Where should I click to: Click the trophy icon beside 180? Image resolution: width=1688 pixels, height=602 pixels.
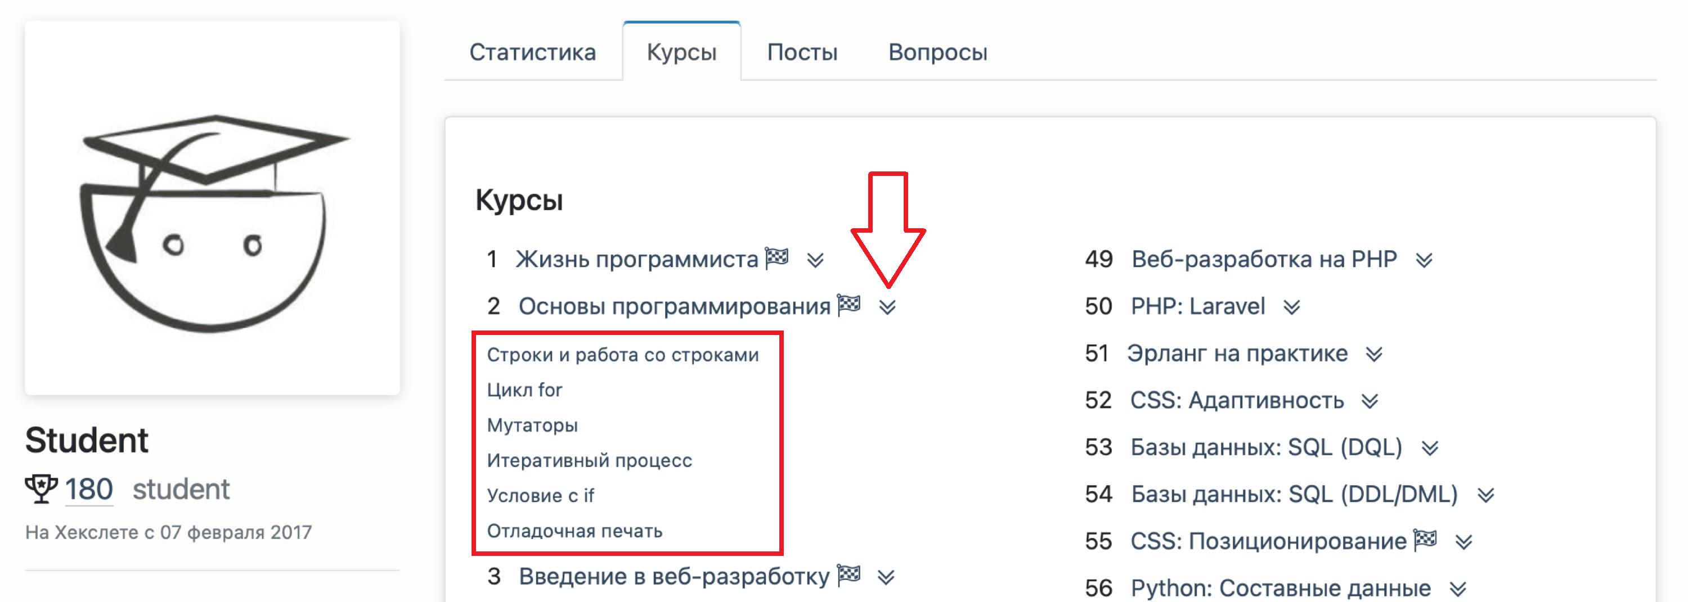[x=41, y=489]
